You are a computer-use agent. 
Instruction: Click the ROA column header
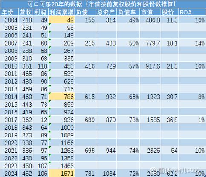(x=192, y=12)
